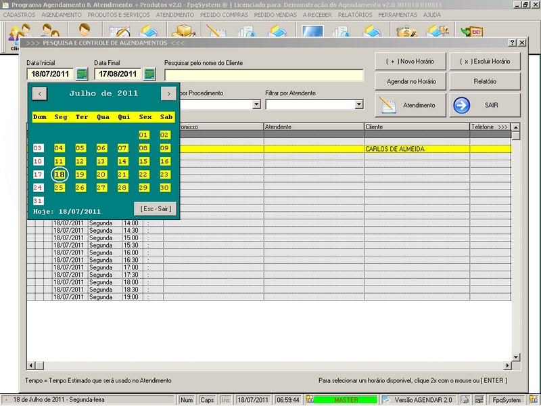Open the calendar picker beside Data Final

(x=149, y=74)
